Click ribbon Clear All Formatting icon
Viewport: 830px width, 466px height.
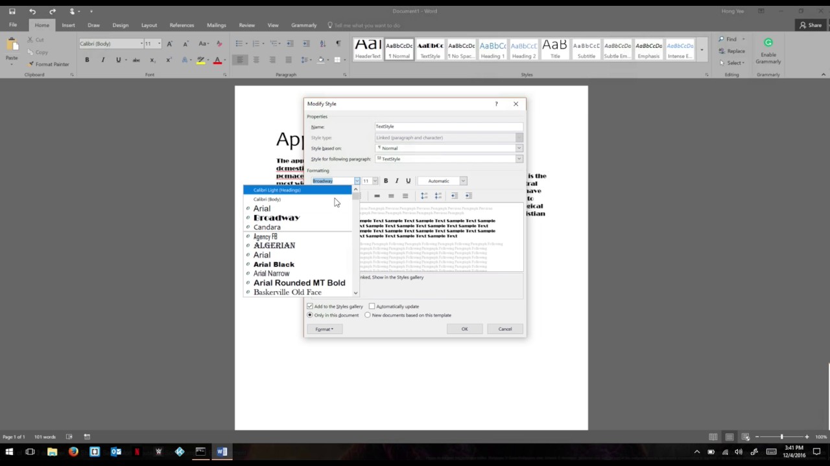219,43
